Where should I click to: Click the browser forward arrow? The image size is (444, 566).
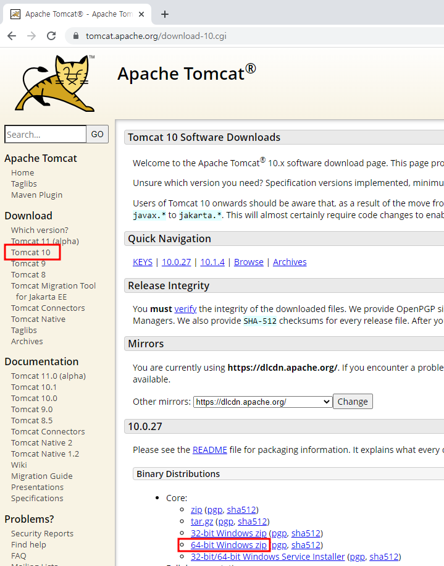pyautogui.click(x=31, y=36)
